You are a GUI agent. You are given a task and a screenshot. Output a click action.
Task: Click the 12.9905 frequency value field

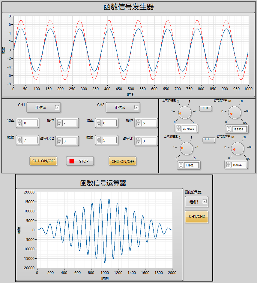239,129
